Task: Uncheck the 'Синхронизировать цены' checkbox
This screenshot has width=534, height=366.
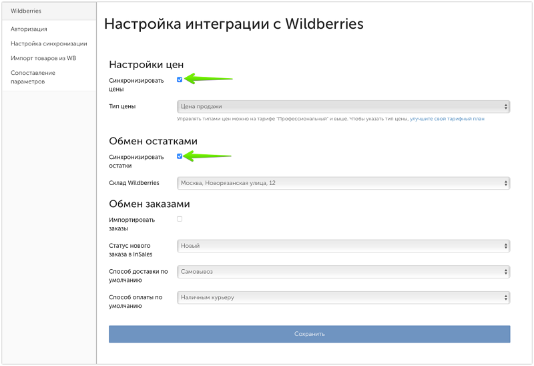Action: [x=180, y=79]
